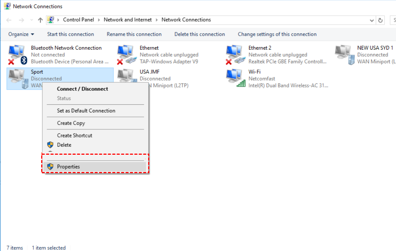The image size is (396, 251).
Task: Click the TAP-Windows Adapter V9 label
Action: click(169, 61)
